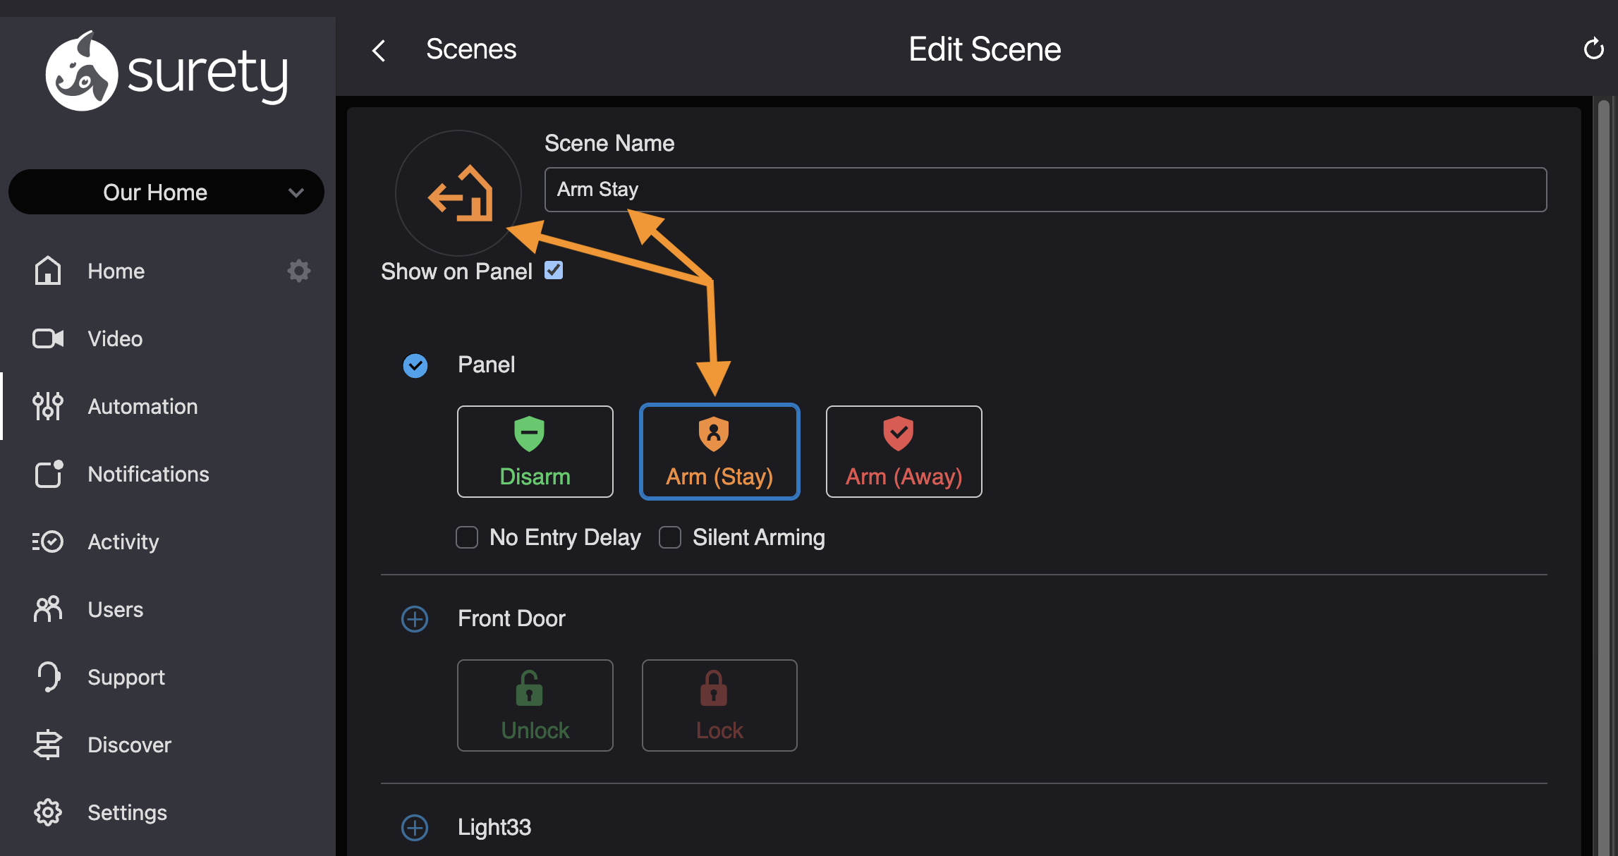Expand the Light33 plus icon

415,827
